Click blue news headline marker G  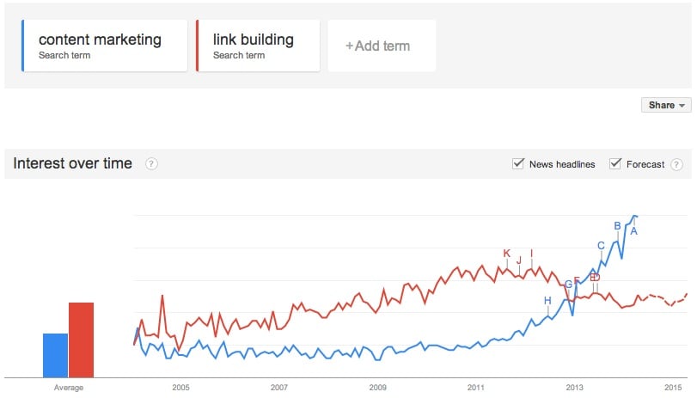(x=568, y=285)
